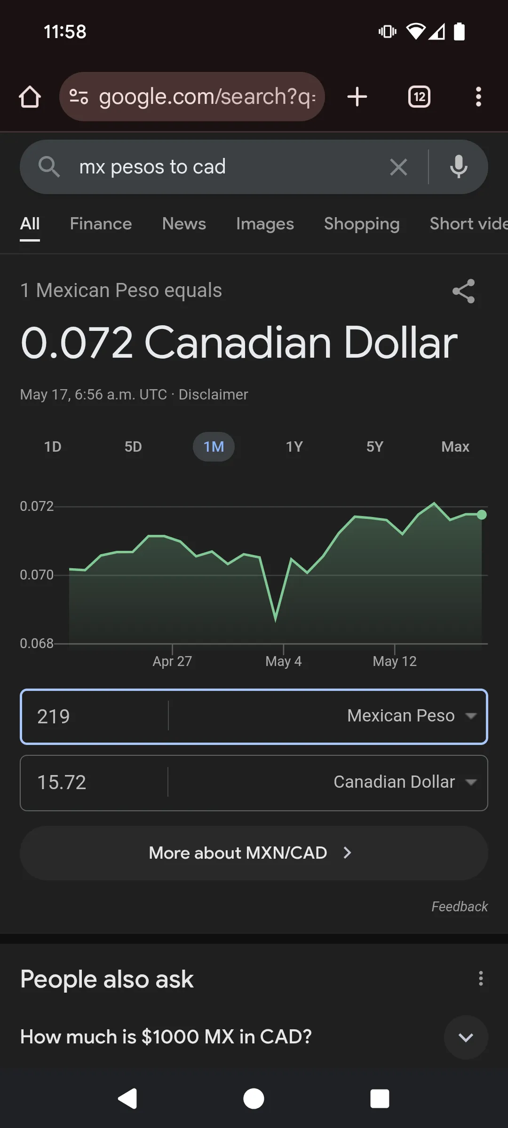Select the 5D chart range

[133, 446]
